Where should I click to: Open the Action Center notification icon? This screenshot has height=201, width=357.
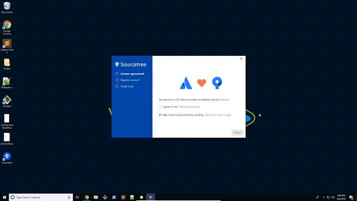tap(351, 197)
